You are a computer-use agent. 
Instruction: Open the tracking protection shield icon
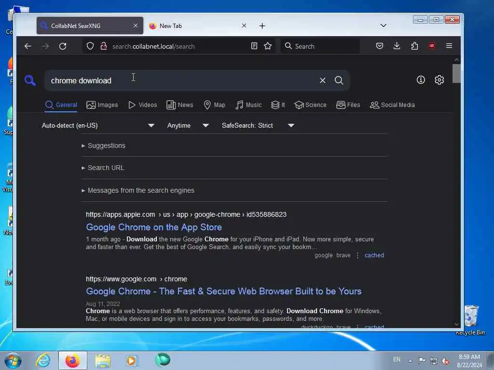pyautogui.click(x=90, y=46)
